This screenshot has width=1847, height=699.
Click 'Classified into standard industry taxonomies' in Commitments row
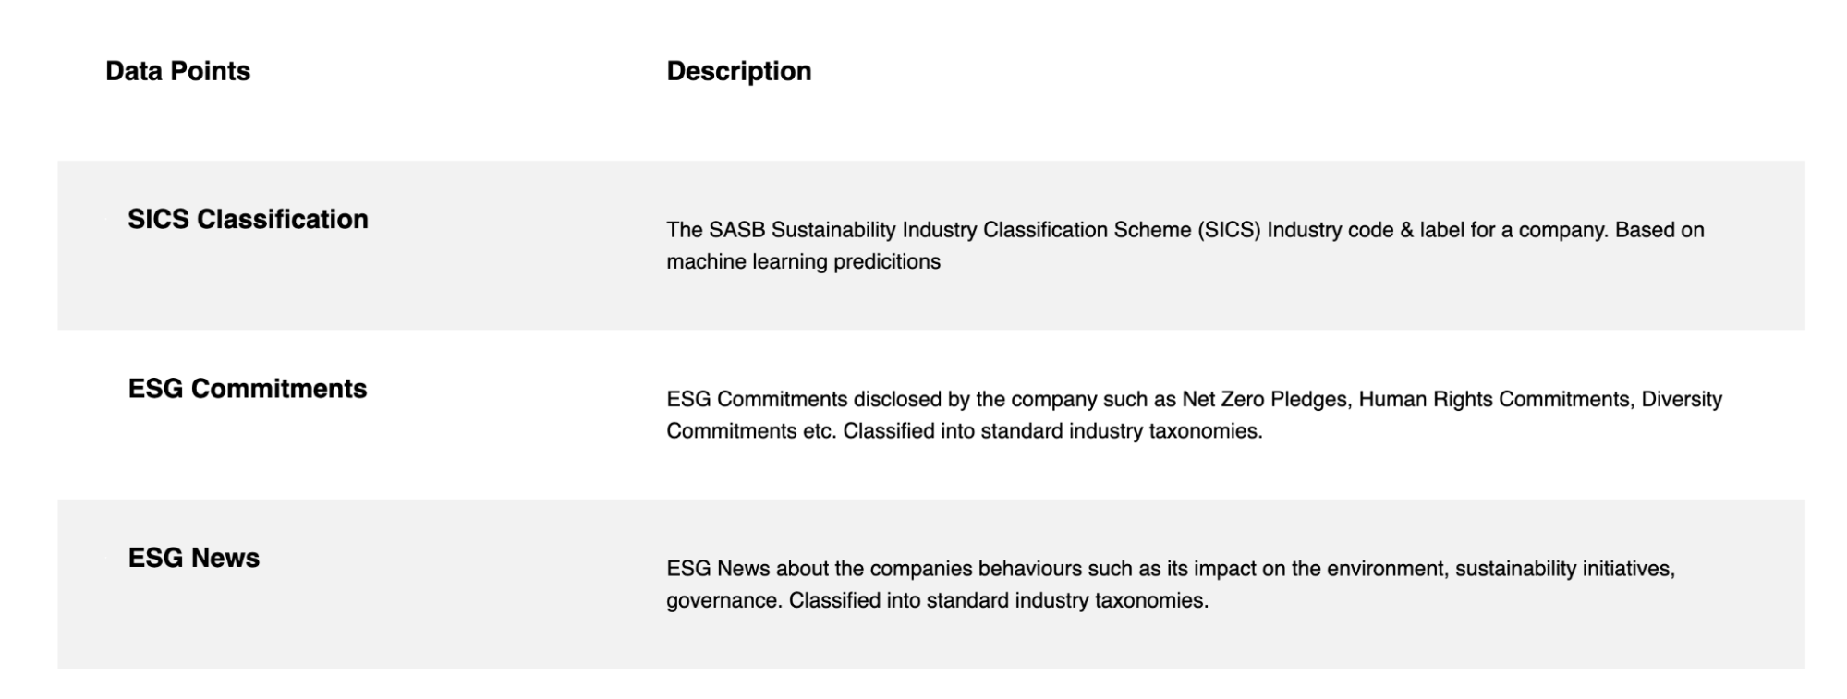pyautogui.click(x=1052, y=431)
